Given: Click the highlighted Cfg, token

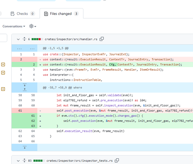Looking at the screenshot, I should (113, 64).
